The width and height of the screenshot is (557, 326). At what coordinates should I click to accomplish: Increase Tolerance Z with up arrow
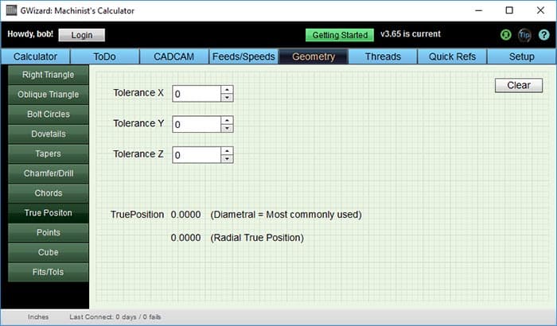click(x=227, y=151)
